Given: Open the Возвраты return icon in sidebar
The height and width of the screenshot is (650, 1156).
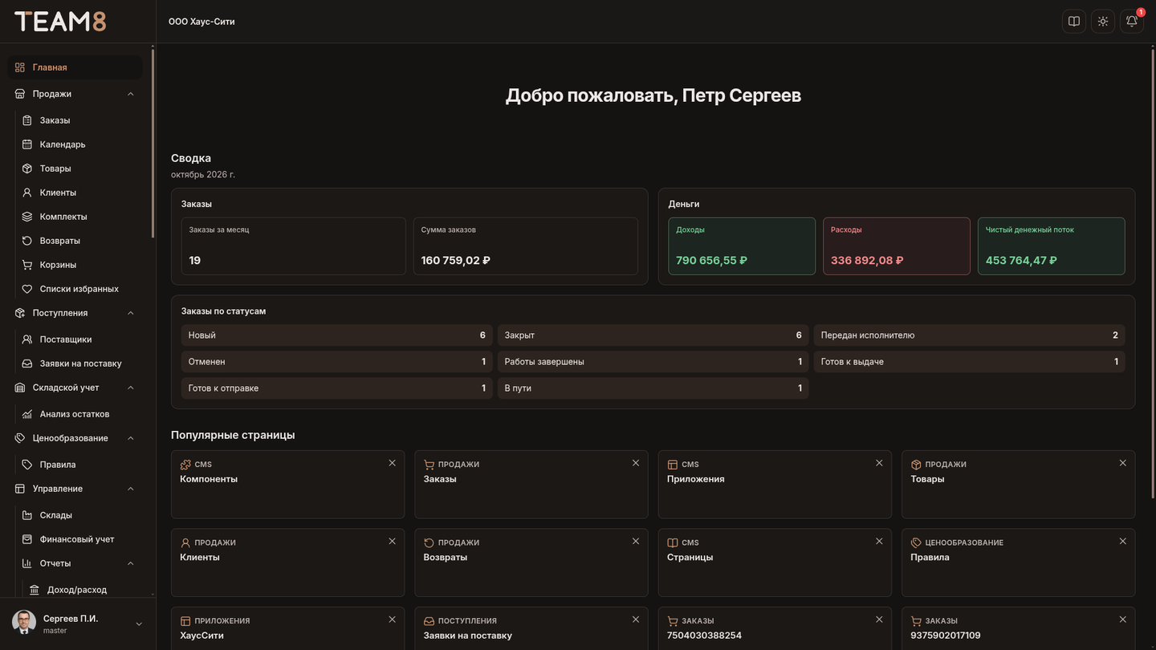Looking at the screenshot, I should [27, 241].
